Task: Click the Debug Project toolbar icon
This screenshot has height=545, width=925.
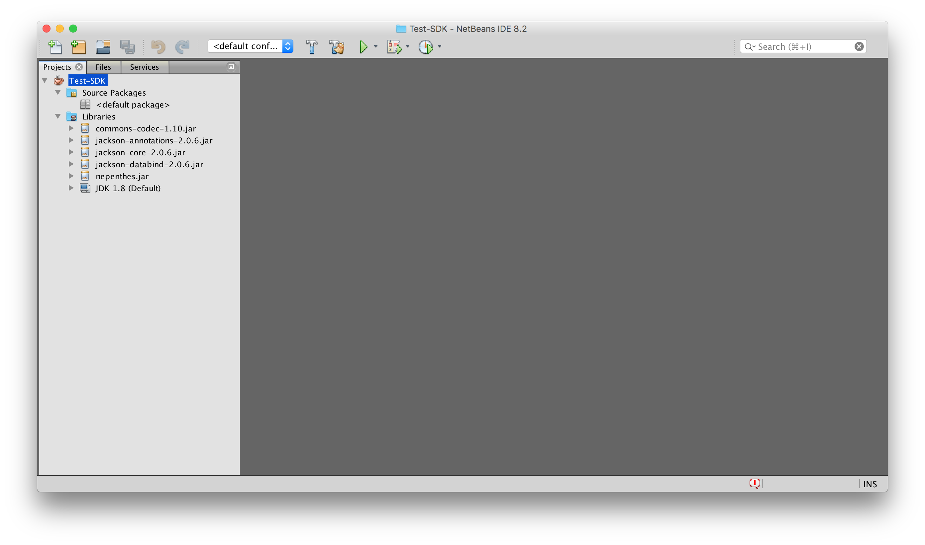Action: pos(394,47)
